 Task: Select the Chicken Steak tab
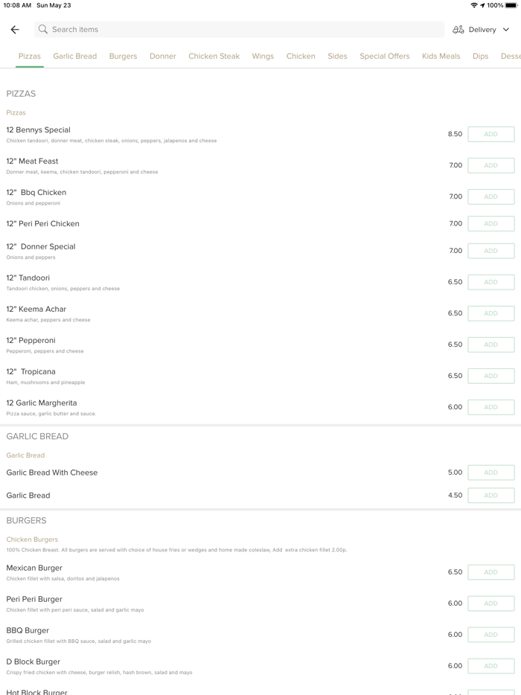[x=214, y=57]
